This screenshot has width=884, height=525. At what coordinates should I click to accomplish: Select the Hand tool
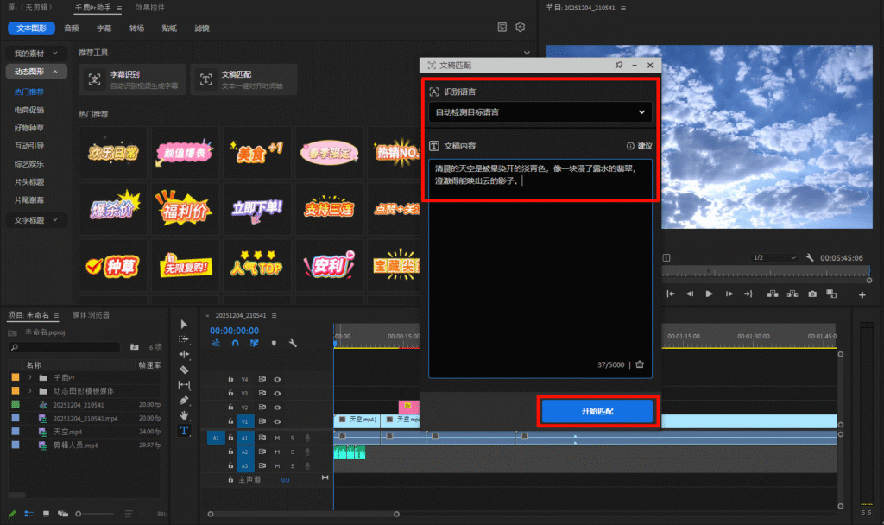coord(184,415)
